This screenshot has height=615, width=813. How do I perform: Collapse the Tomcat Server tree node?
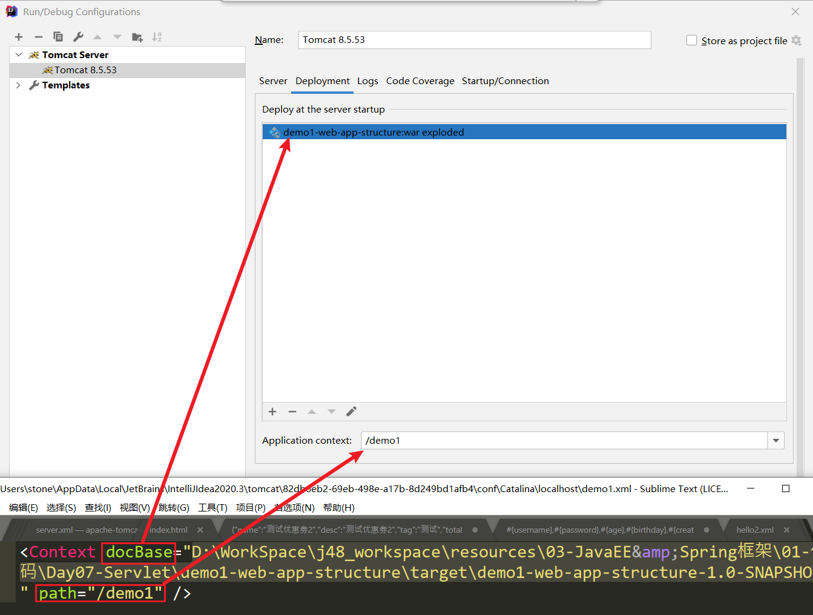pyautogui.click(x=19, y=54)
